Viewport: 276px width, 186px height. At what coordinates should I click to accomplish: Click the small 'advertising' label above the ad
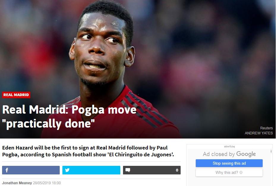(x=229, y=147)
